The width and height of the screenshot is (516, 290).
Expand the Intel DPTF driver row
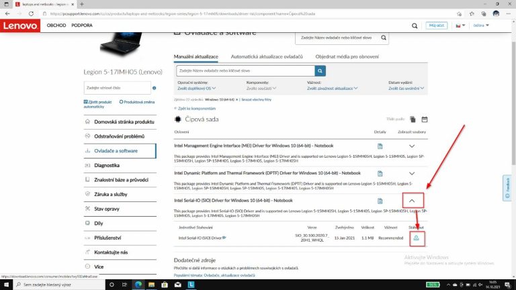tap(413, 173)
